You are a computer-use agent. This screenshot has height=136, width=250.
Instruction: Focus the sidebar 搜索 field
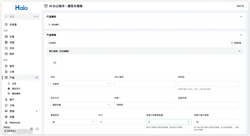[x=21, y=17]
